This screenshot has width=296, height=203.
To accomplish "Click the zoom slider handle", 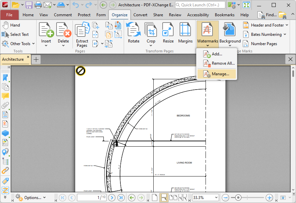I will [x=238, y=198].
